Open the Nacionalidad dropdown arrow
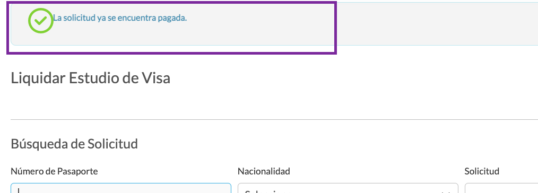The image size is (538, 193). [x=446, y=191]
